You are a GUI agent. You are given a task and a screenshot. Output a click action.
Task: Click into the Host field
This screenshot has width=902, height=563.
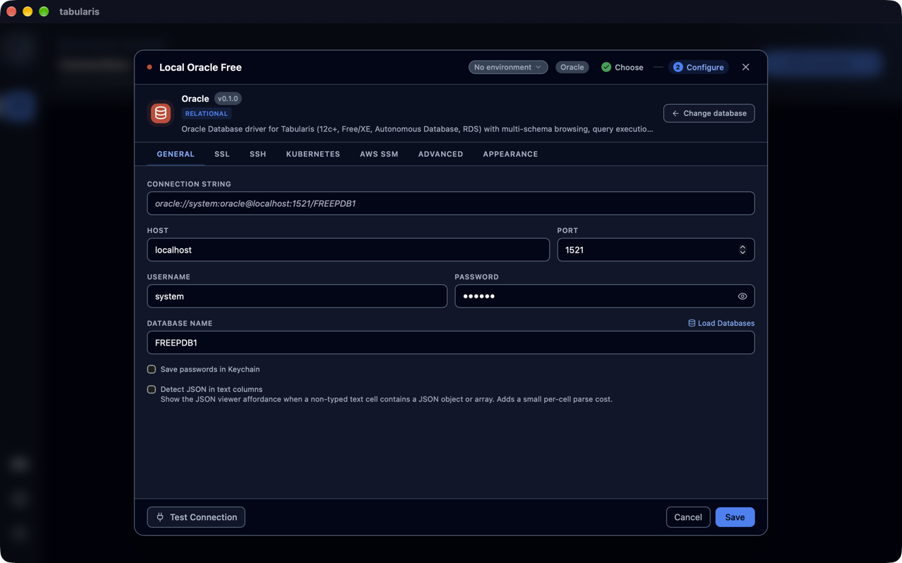click(348, 250)
